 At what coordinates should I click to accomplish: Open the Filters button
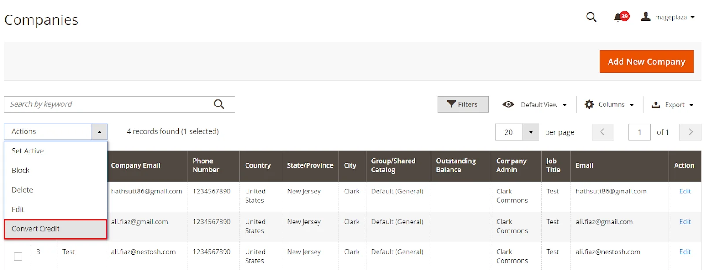[x=463, y=104]
